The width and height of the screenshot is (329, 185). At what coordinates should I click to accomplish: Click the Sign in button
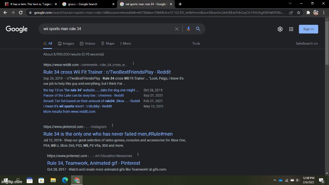click(308, 29)
